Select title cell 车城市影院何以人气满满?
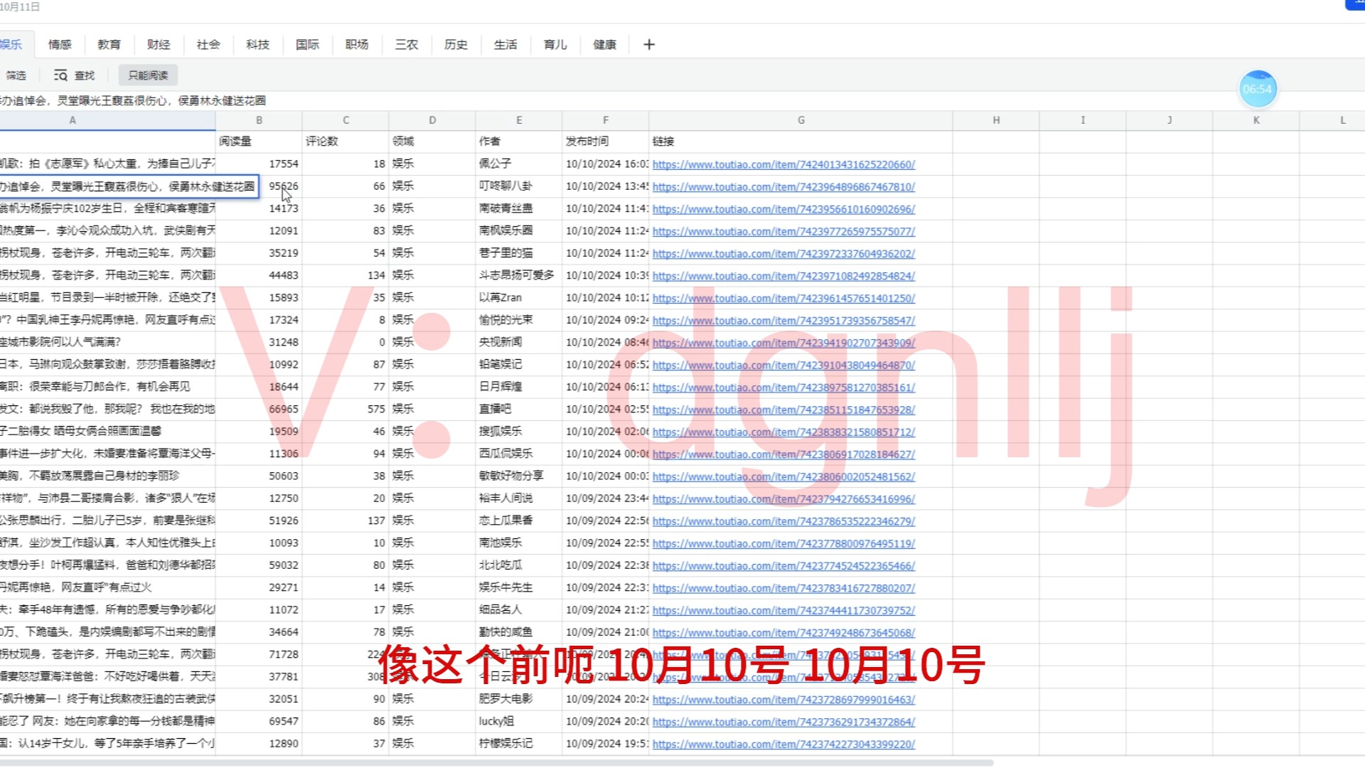 [x=107, y=342]
